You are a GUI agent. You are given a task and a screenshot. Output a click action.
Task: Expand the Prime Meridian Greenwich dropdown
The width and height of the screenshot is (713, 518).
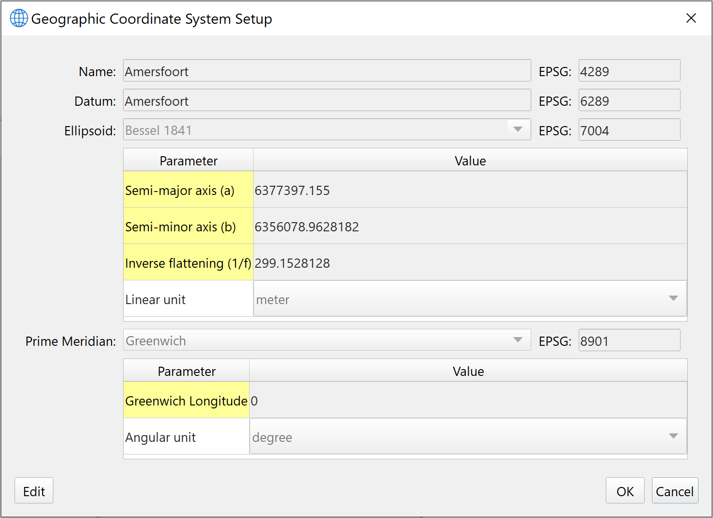pyautogui.click(x=517, y=340)
